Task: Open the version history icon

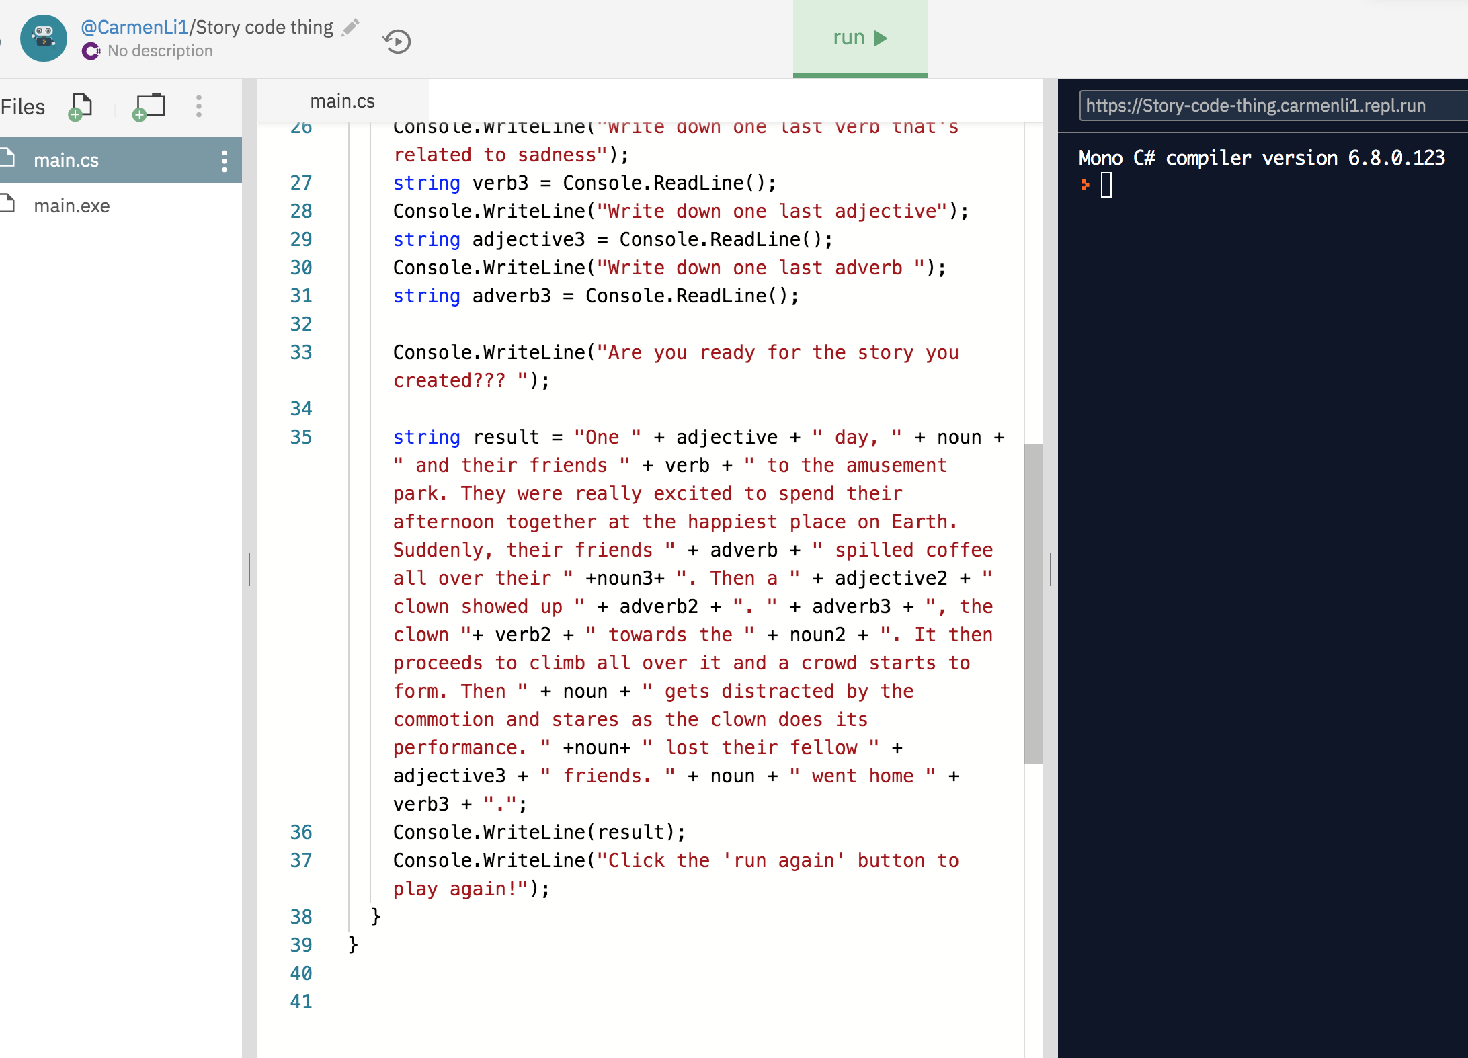Action: pos(397,42)
